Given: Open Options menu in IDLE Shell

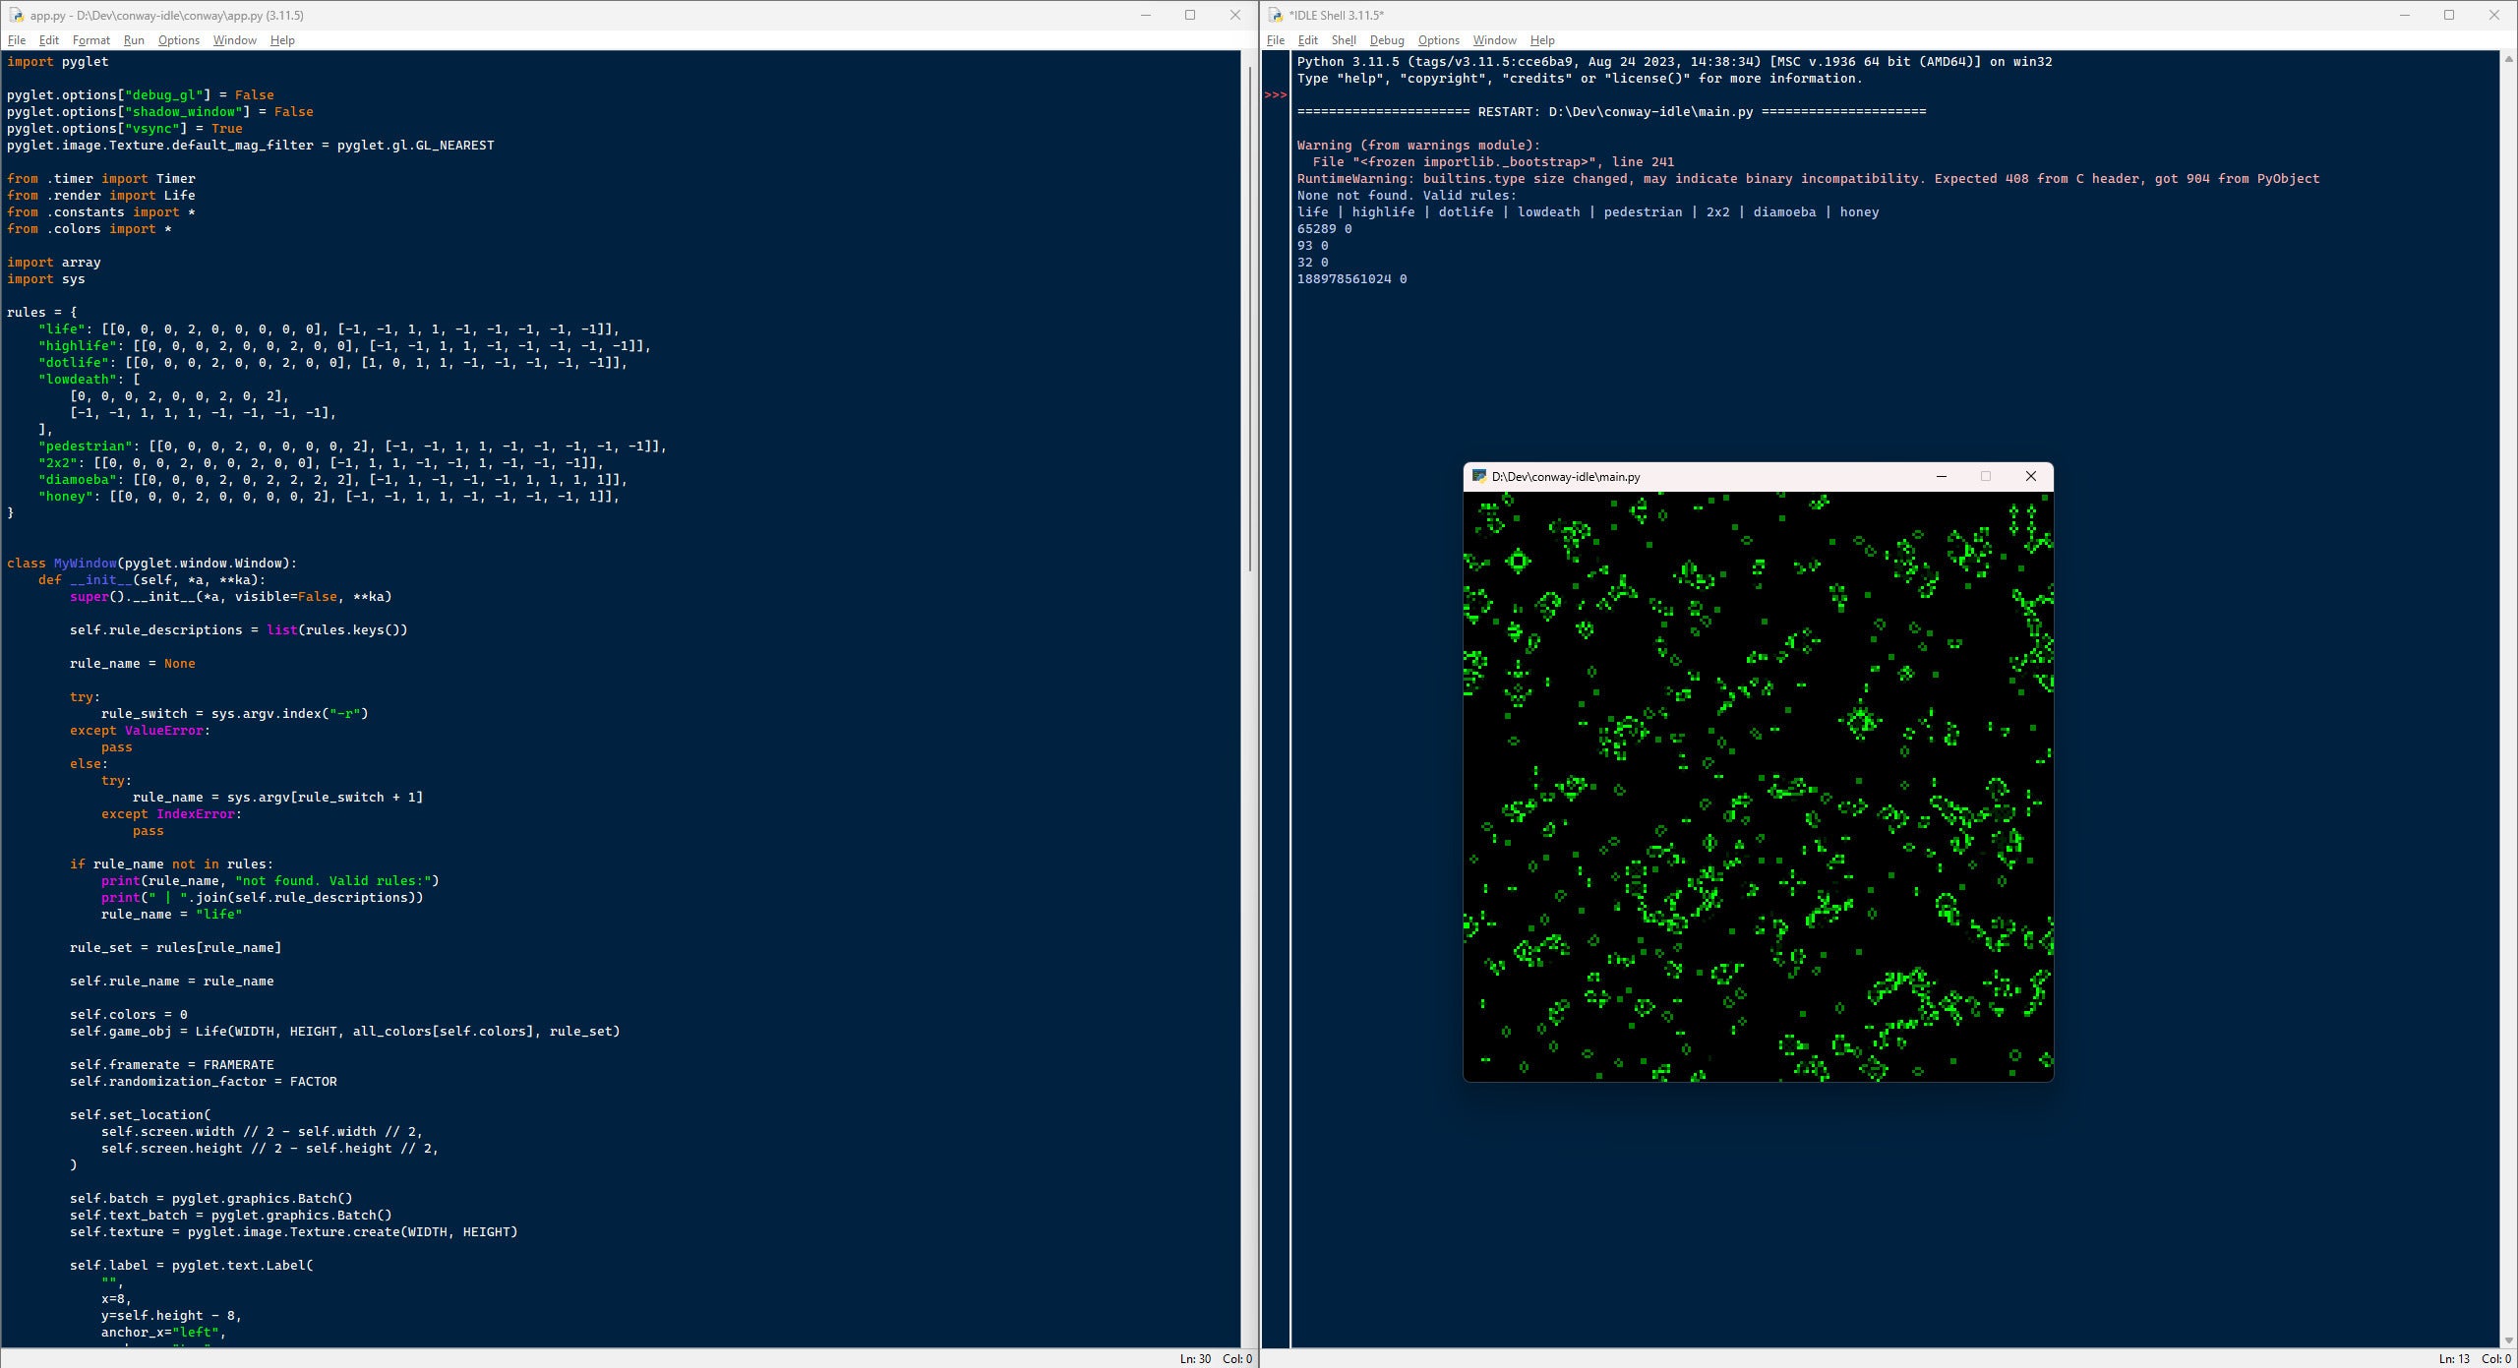Looking at the screenshot, I should pyautogui.click(x=1438, y=40).
